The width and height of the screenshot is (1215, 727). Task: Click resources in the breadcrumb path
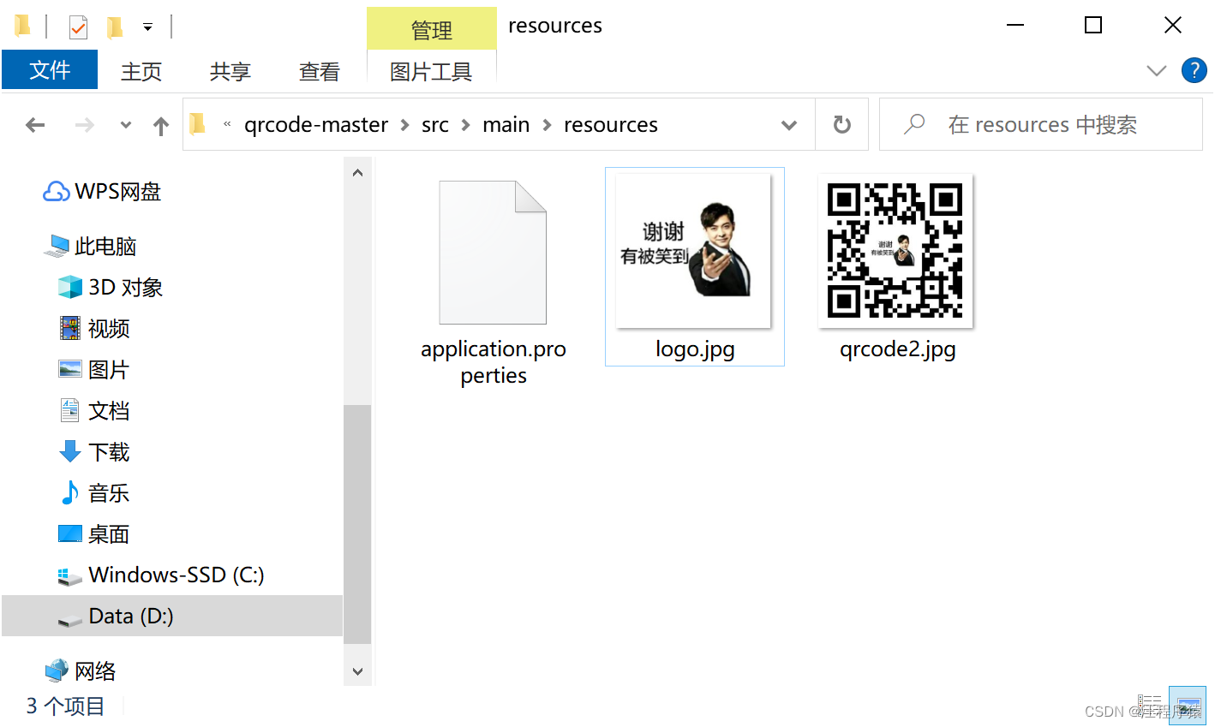point(611,125)
